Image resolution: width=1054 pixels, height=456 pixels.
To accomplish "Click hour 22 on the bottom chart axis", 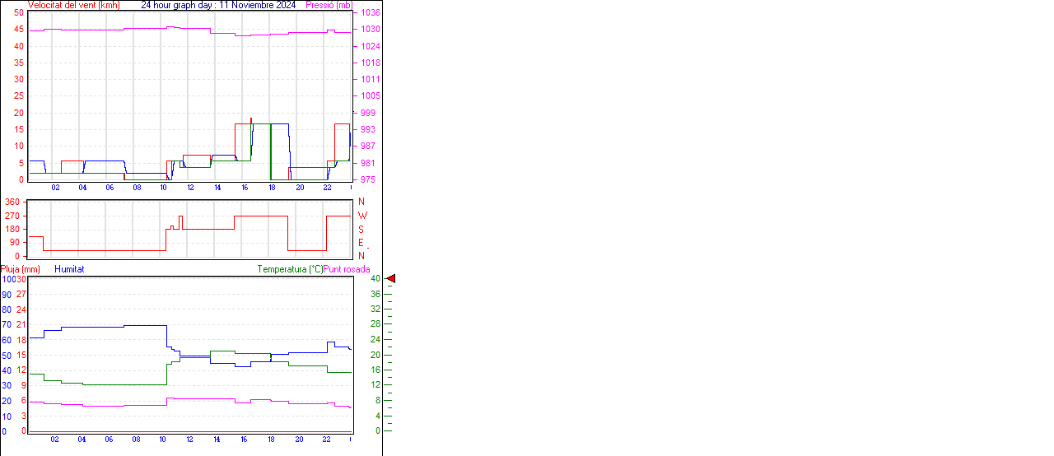I will pos(326,440).
